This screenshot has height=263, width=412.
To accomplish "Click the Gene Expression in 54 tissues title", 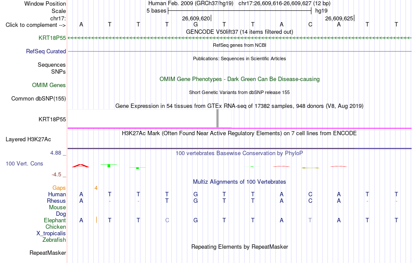I will coord(239,106).
